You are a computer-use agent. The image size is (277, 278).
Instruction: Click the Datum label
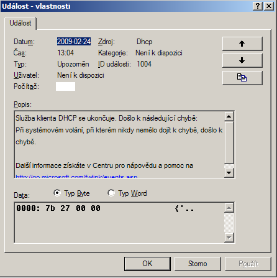tap(24, 42)
